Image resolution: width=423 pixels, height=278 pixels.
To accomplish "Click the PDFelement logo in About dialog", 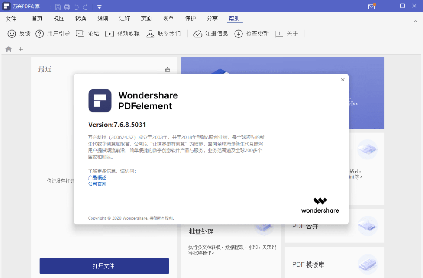I will [x=100, y=101].
